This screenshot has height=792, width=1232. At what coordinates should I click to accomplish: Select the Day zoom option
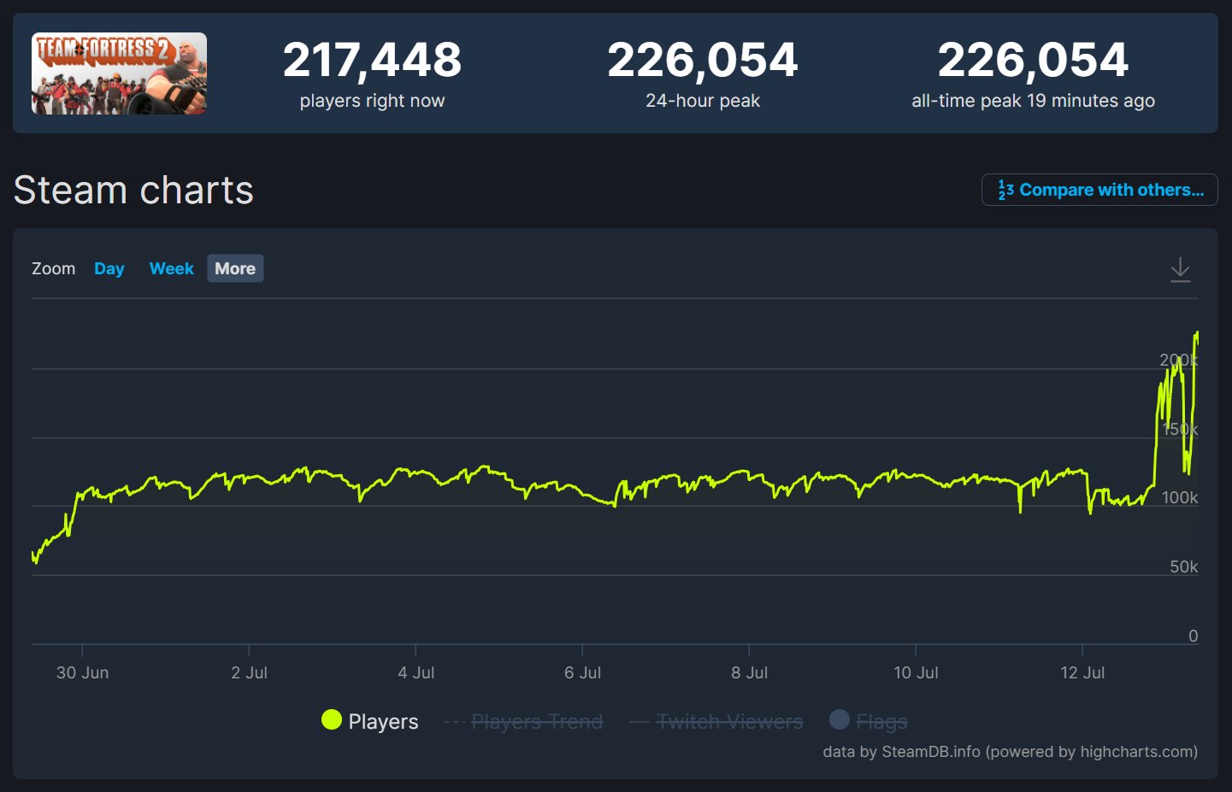109,268
